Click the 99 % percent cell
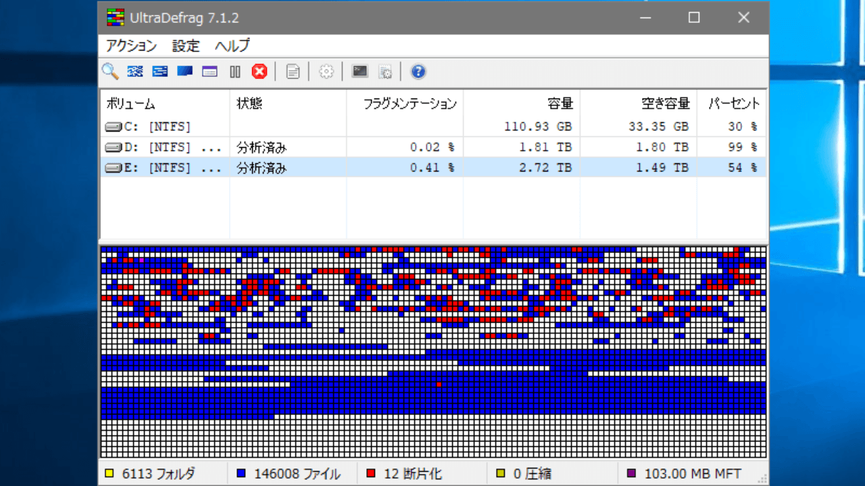Screen dimensions: 865x486 pos(742,147)
